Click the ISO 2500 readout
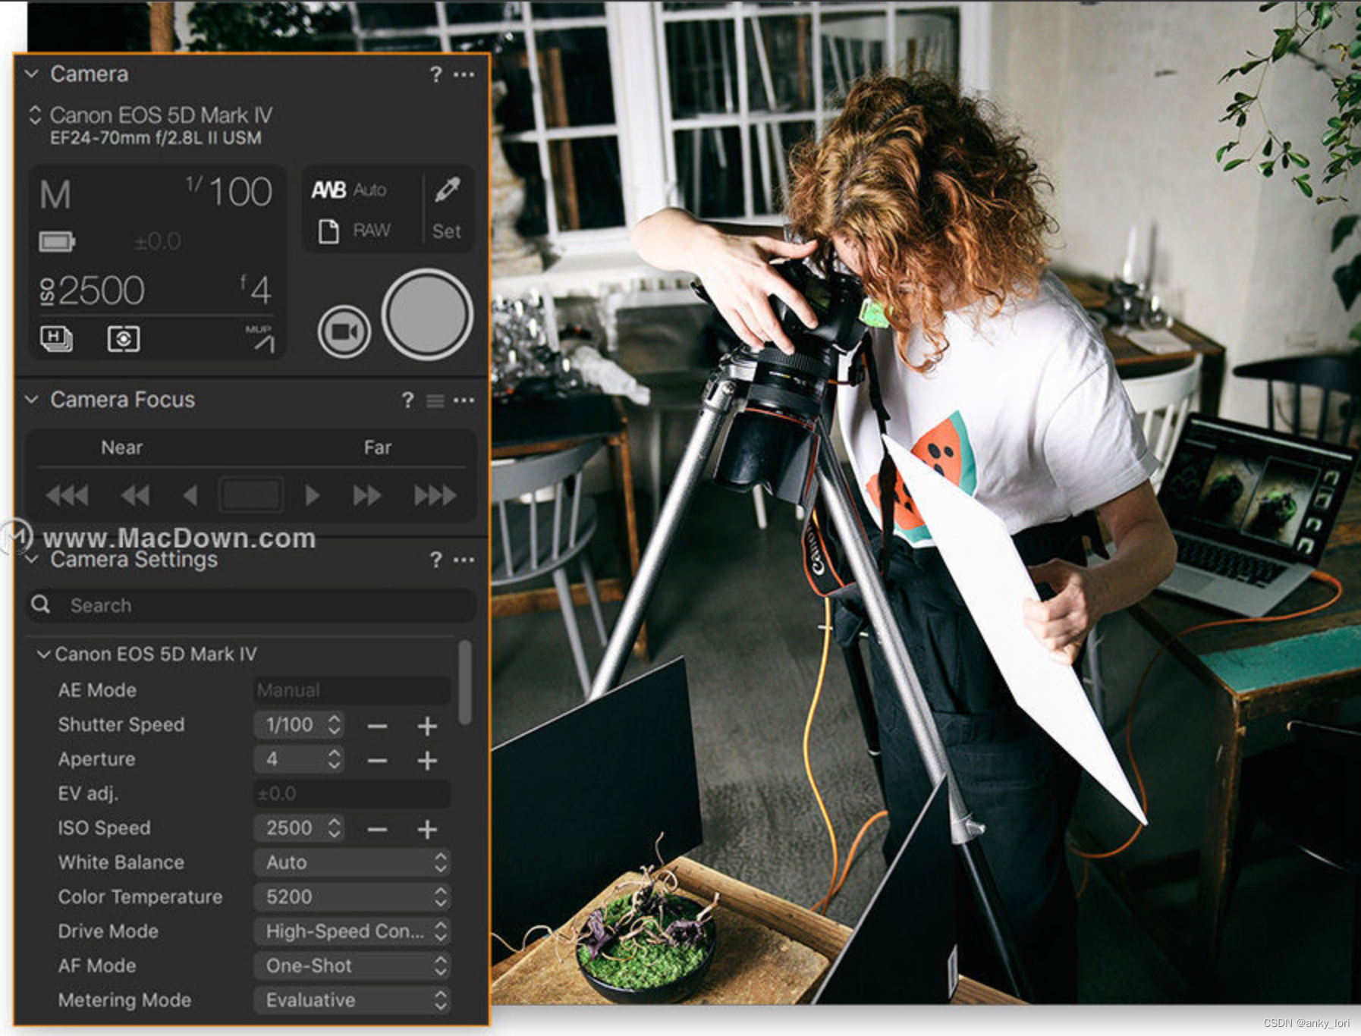1361x1036 pixels. click(x=92, y=290)
